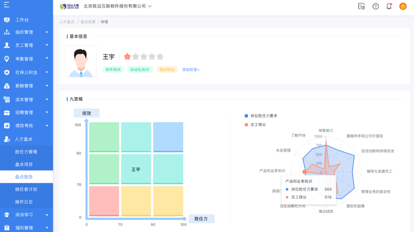Set 王宇's rating to three stars
This screenshot has width=414, height=232.
[x=144, y=56]
